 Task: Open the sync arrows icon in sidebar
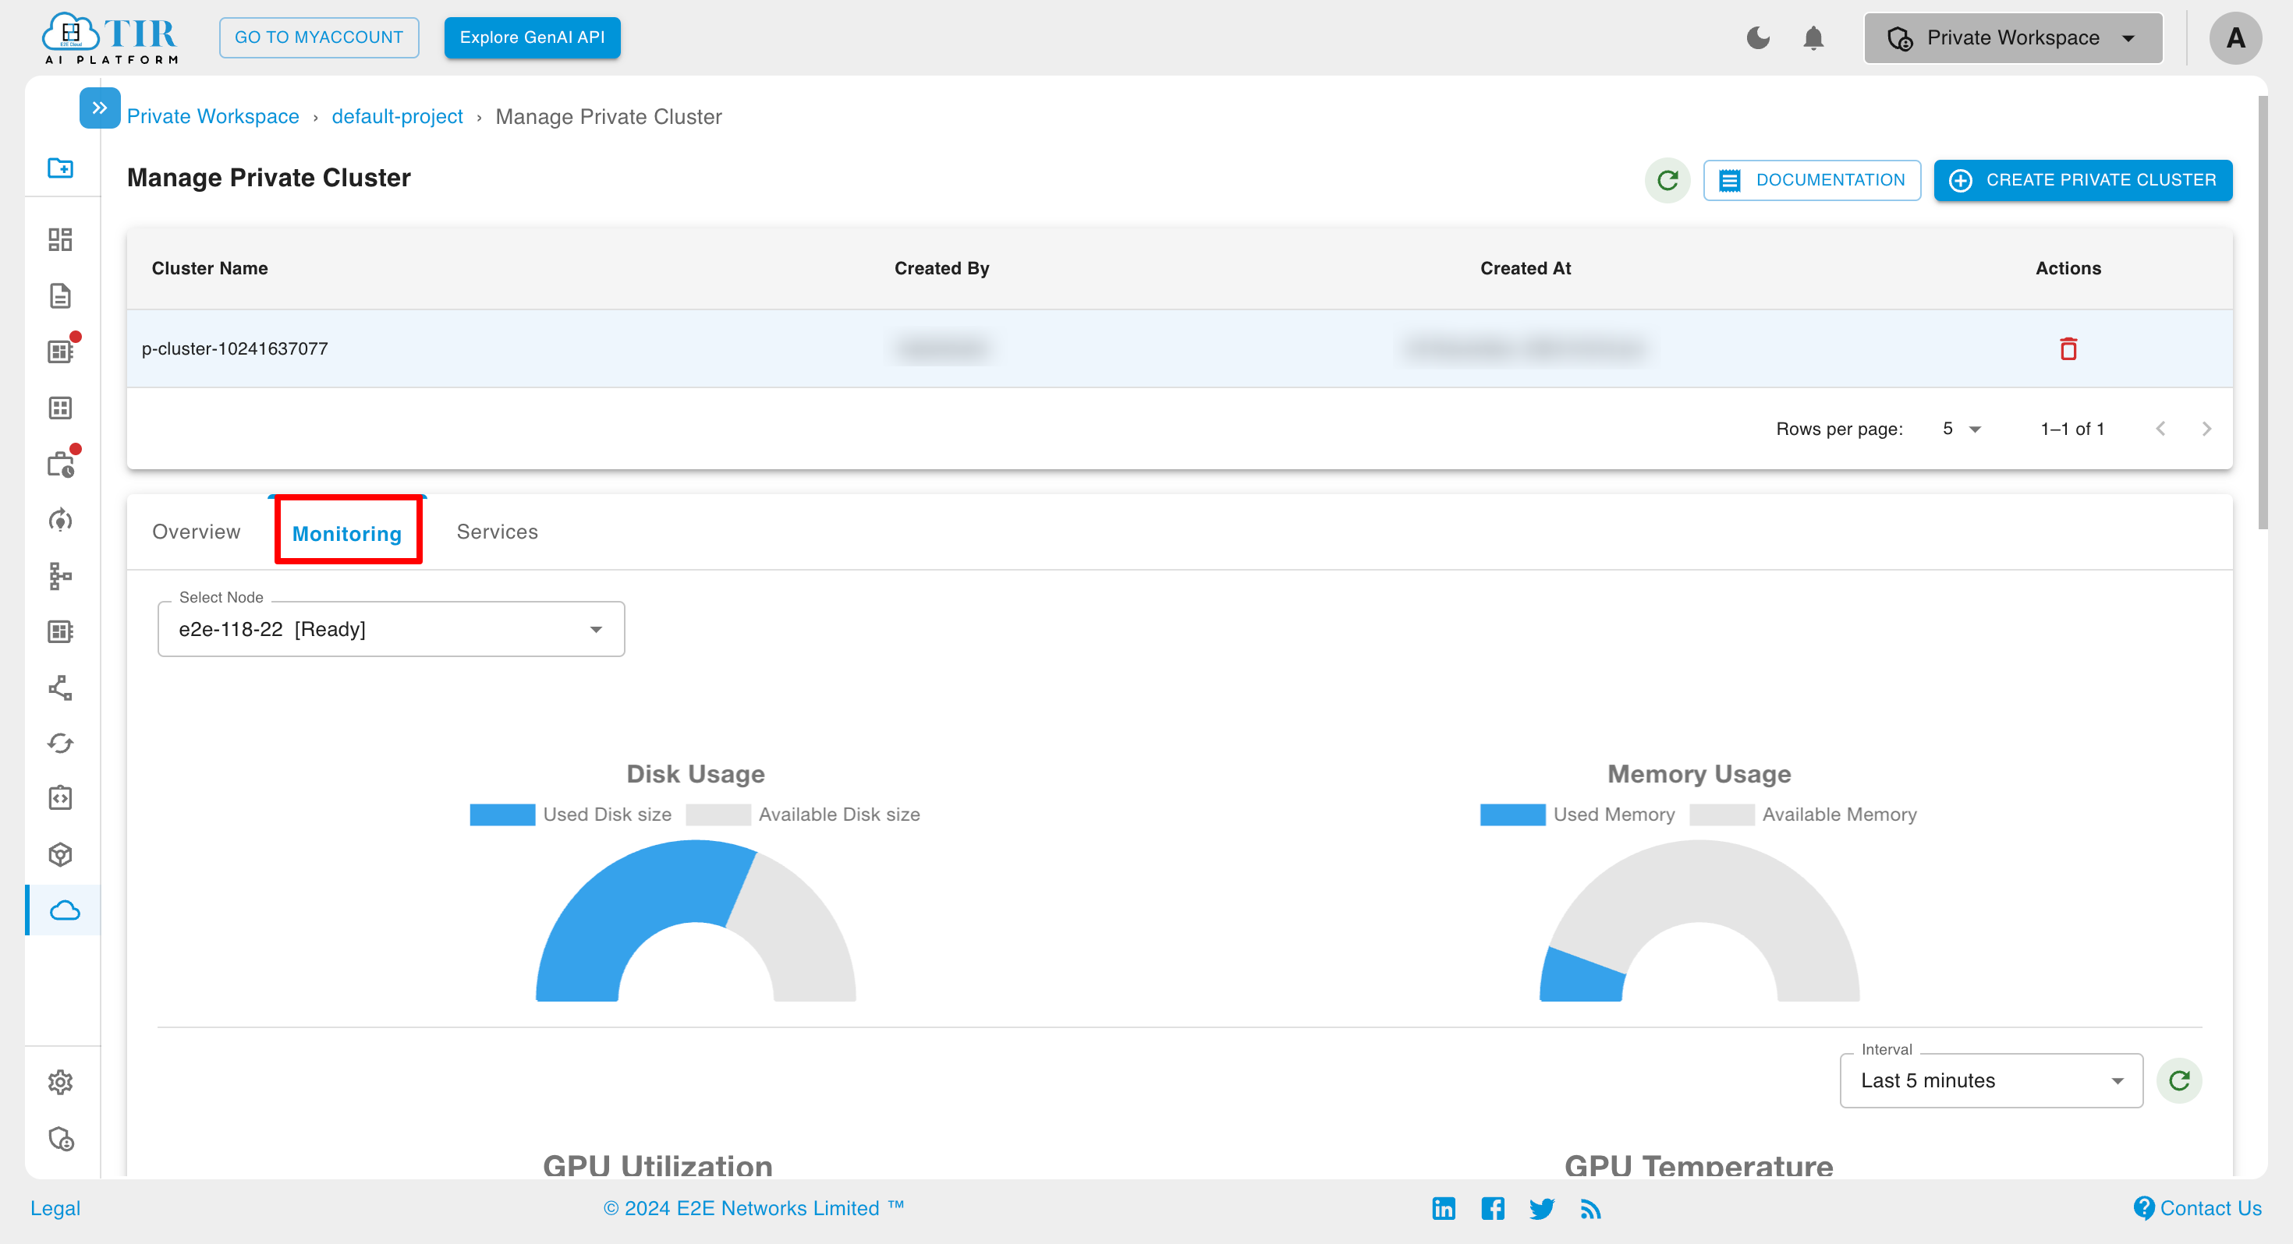point(61,743)
